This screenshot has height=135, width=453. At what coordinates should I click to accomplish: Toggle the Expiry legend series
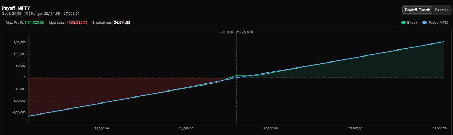410,22
